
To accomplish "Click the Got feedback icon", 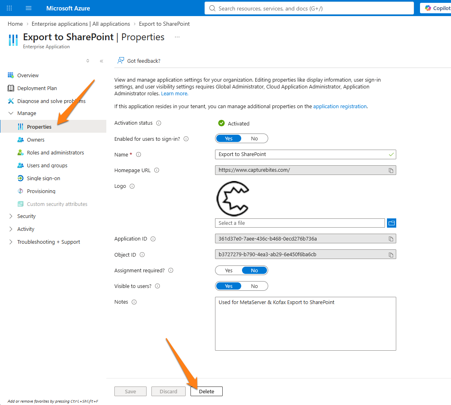I will click(120, 61).
